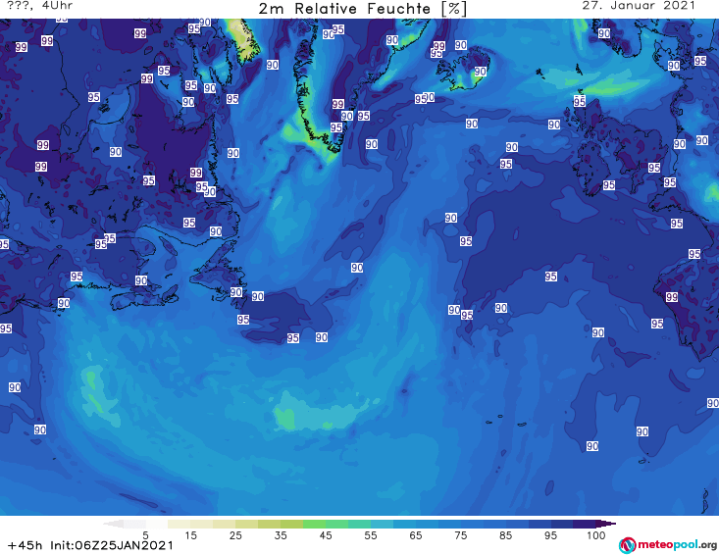This screenshot has width=719, height=555.
Task: Click legend tick label "85"
Action: coord(506,535)
